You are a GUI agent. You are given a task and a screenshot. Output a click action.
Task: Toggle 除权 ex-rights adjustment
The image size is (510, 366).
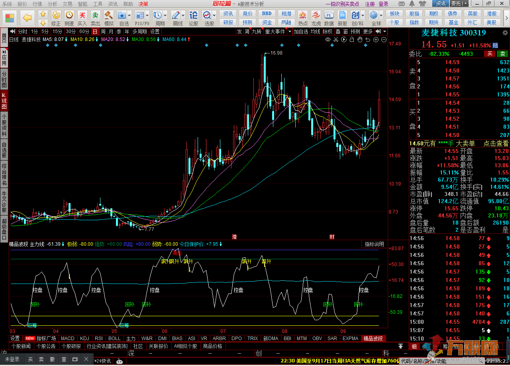pos(328,31)
